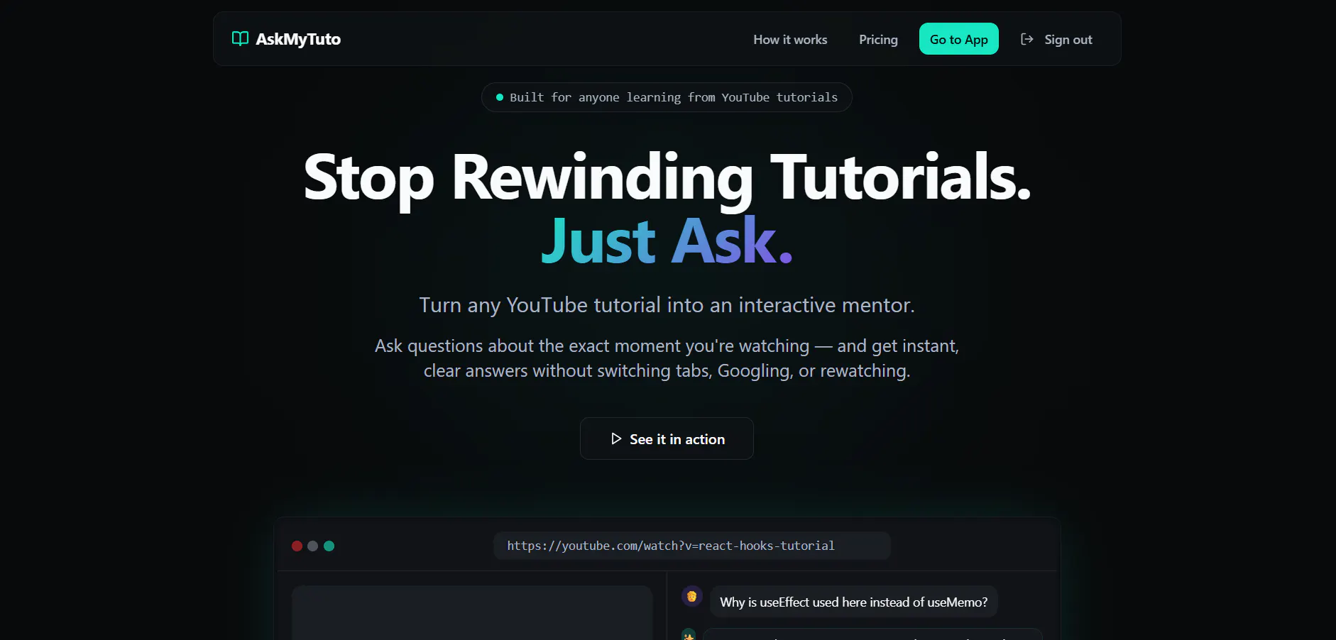This screenshot has width=1336, height=640.
Task: Click the play triangle icon beside See it in action
Action: click(x=616, y=438)
